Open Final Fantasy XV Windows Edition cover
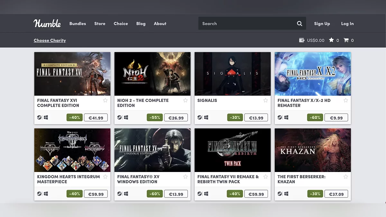Viewport: 386px width, 217px height. 152,150
